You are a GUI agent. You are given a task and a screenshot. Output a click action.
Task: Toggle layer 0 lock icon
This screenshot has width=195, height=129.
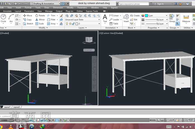[73, 24]
